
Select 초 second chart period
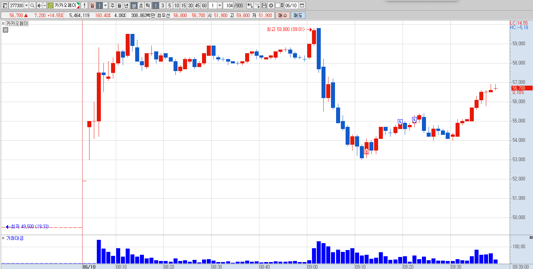[x=141, y=5]
